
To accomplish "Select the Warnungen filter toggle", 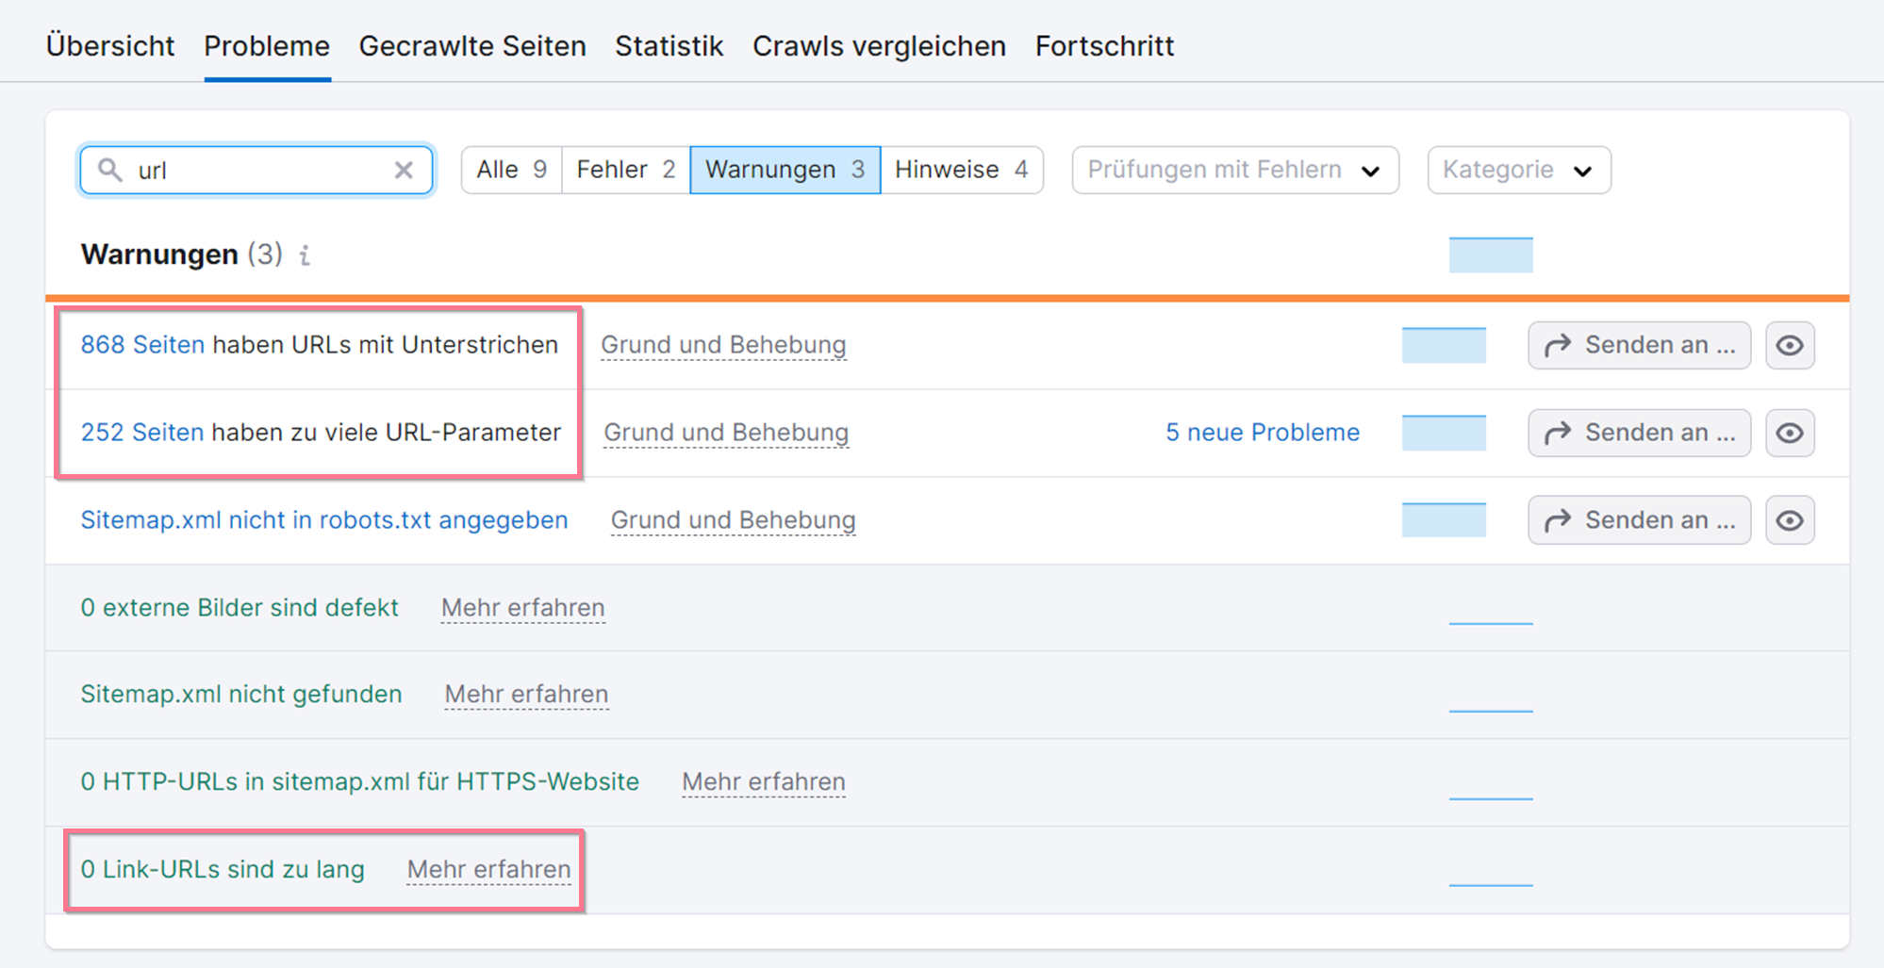I will pos(785,170).
